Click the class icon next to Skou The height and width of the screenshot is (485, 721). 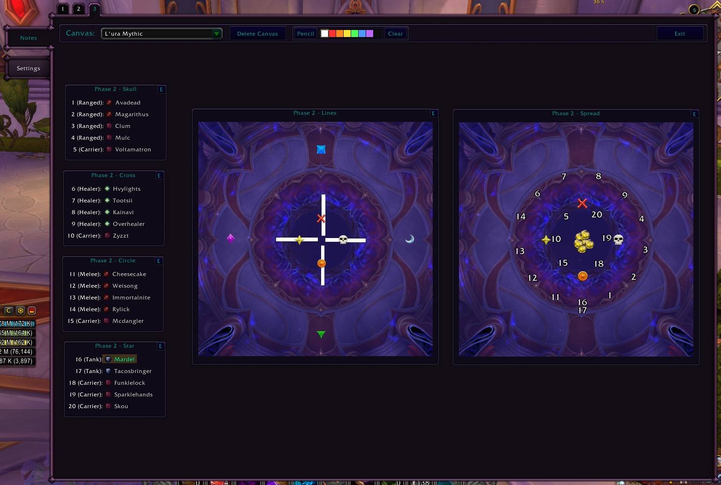tap(108, 406)
